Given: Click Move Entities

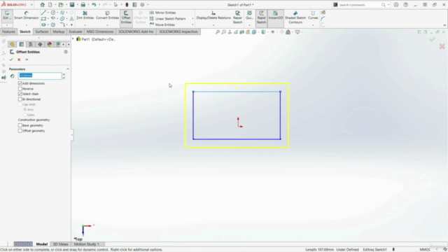Looking at the screenshot, I should 162,24.
